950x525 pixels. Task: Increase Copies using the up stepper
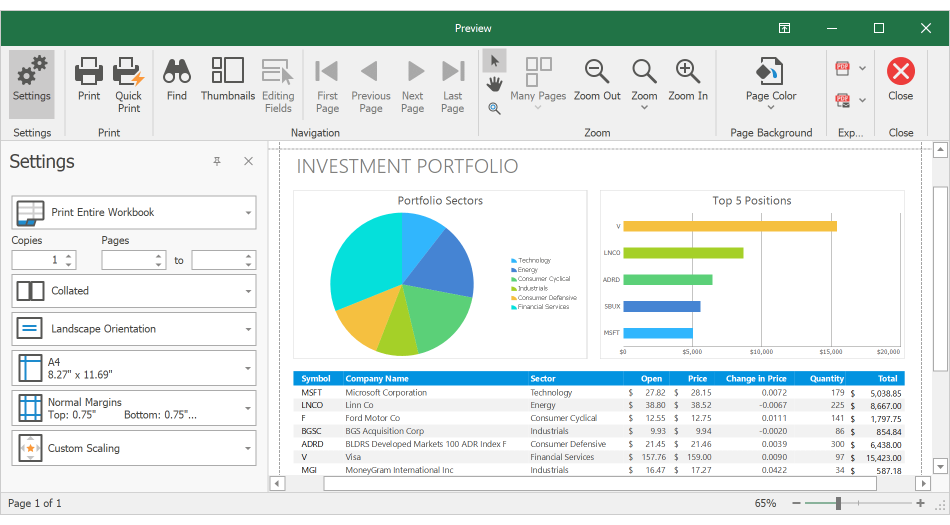(x=68, y=256)
